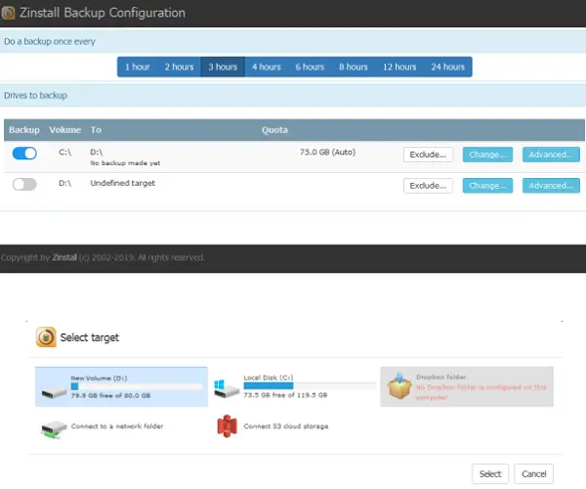Open Advanced... settings for D:\ volume
The width and height of the screenshot is (586, 489).
tap(551, 186)
